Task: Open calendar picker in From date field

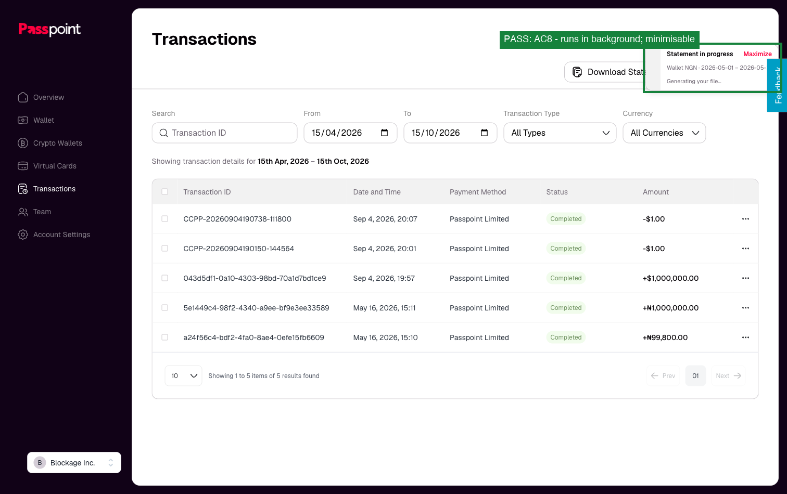Action: (x=384, y=133)
